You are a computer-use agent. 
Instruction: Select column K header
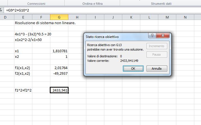131,17
